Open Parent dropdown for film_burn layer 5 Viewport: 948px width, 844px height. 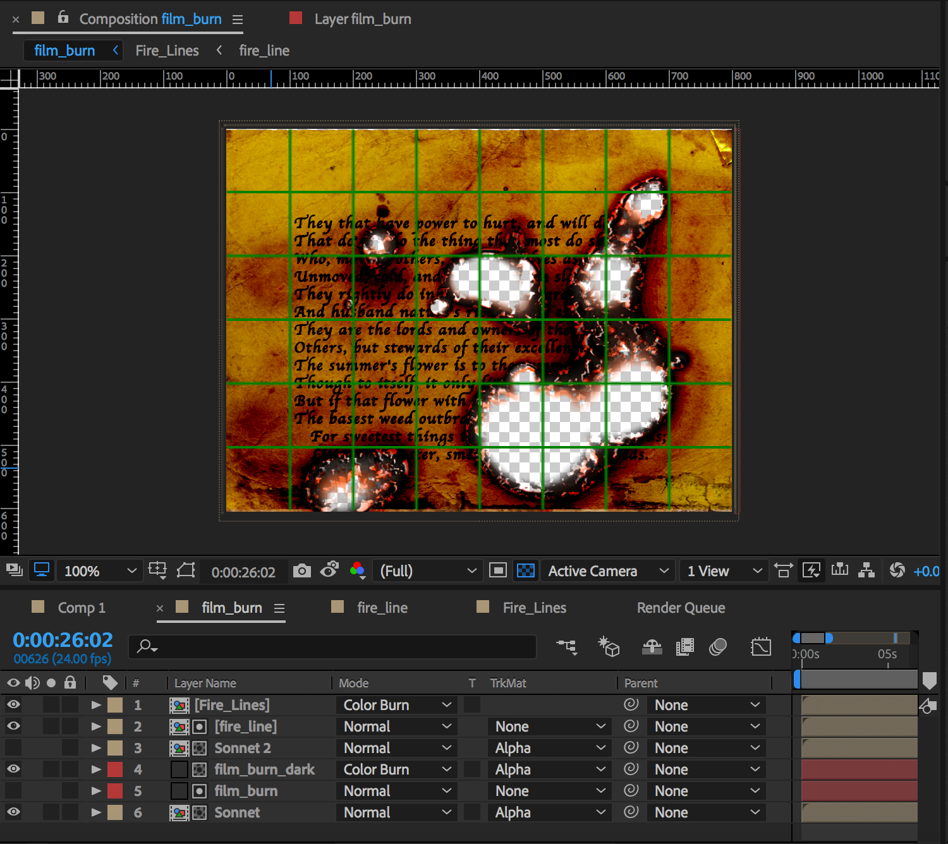[706, 791]
